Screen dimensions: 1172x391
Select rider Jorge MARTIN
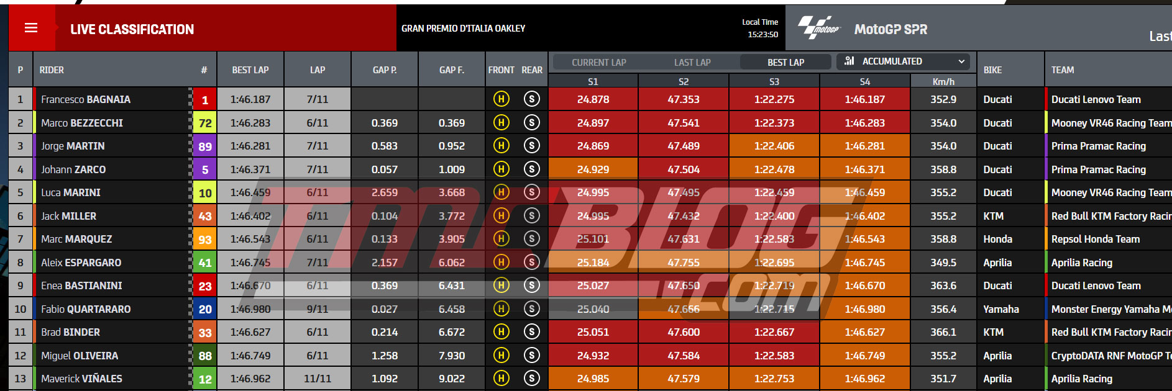[73, 146]
